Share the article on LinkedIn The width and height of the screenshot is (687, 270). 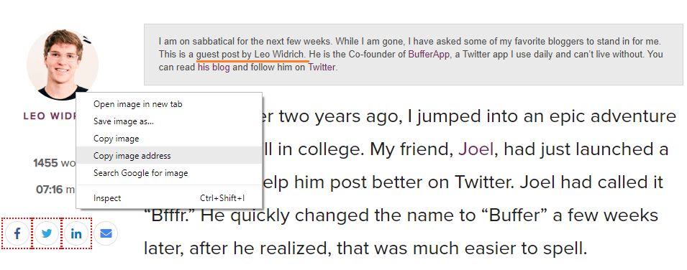tap(76, 233)
